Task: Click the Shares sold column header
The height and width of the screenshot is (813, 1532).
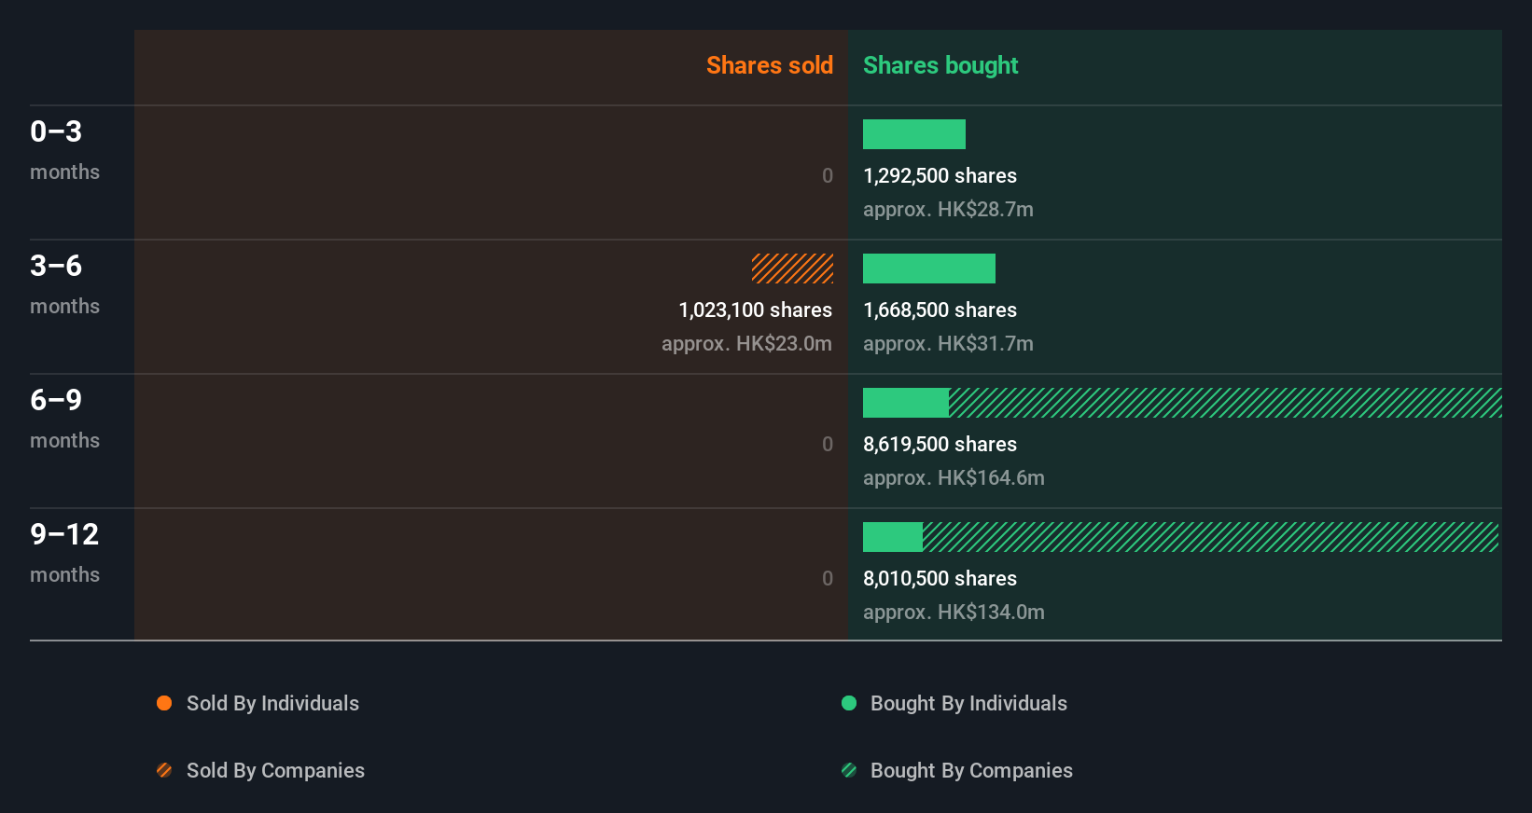Action: (770, 65)
